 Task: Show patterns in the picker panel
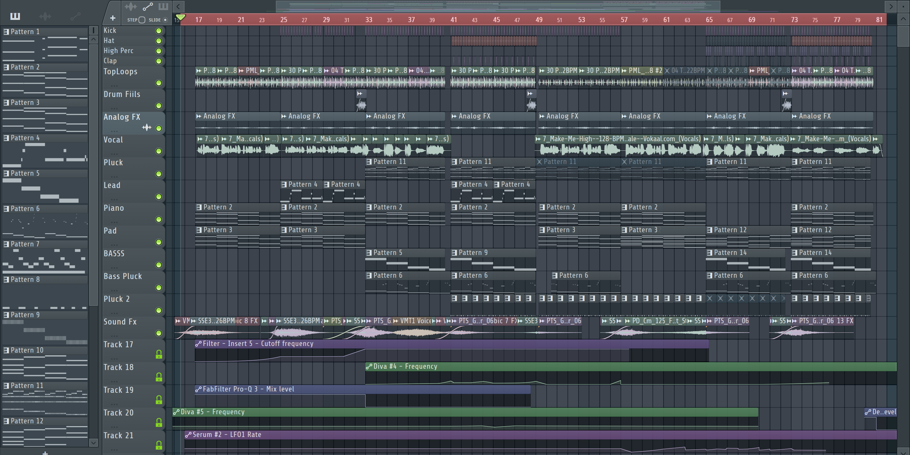click(x=15, y=16)
